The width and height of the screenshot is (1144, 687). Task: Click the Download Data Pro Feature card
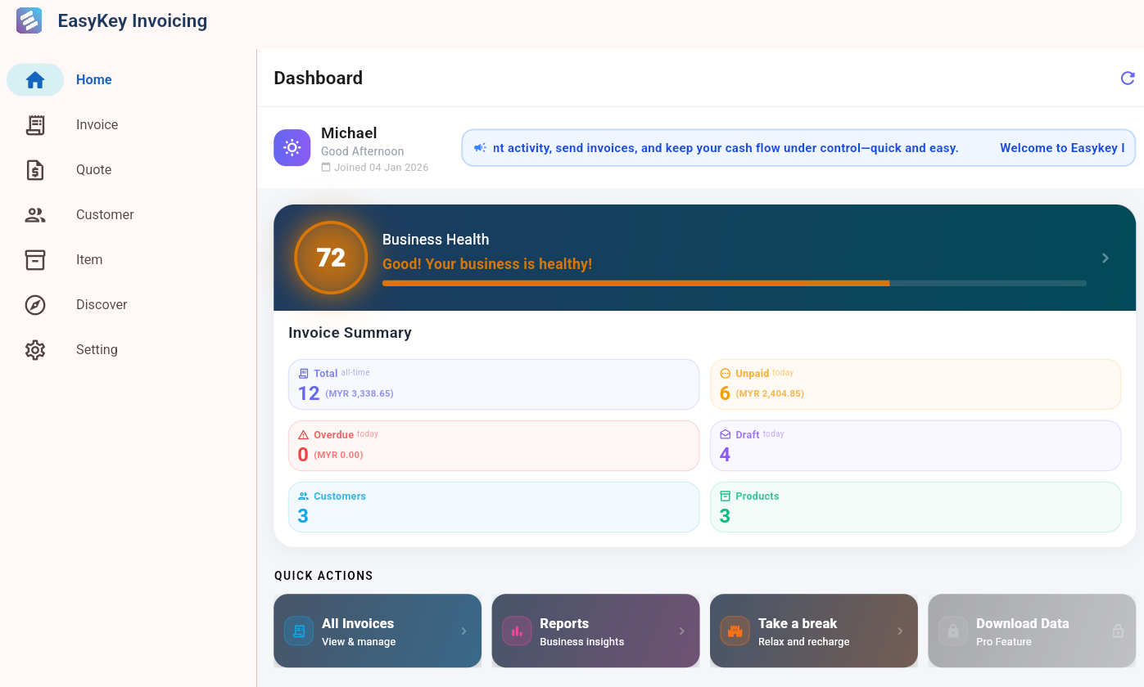pyautogui.click(x=1032, y=631)
